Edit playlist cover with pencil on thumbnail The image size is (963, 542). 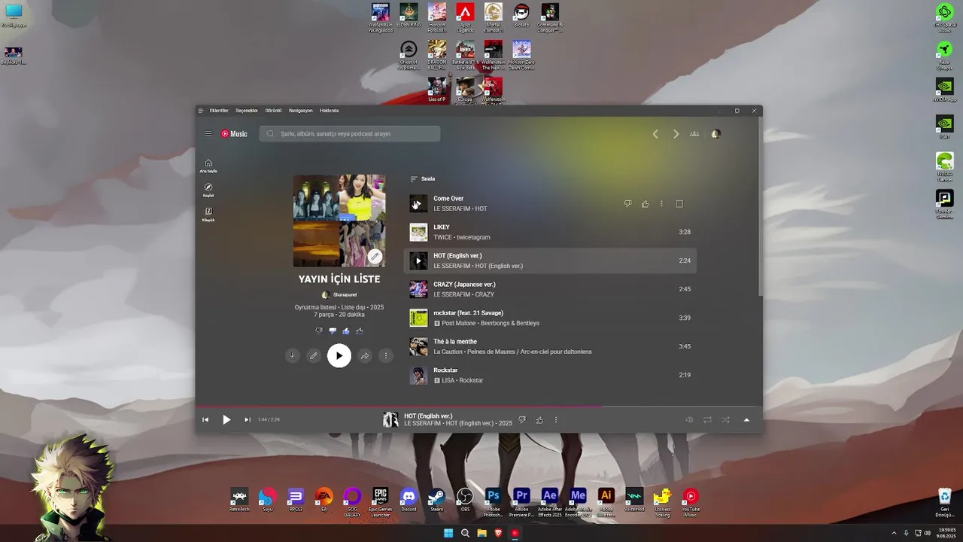(375, 257)
